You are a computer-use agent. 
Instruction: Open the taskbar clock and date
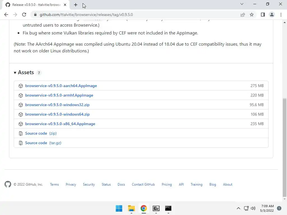(267, 208)
